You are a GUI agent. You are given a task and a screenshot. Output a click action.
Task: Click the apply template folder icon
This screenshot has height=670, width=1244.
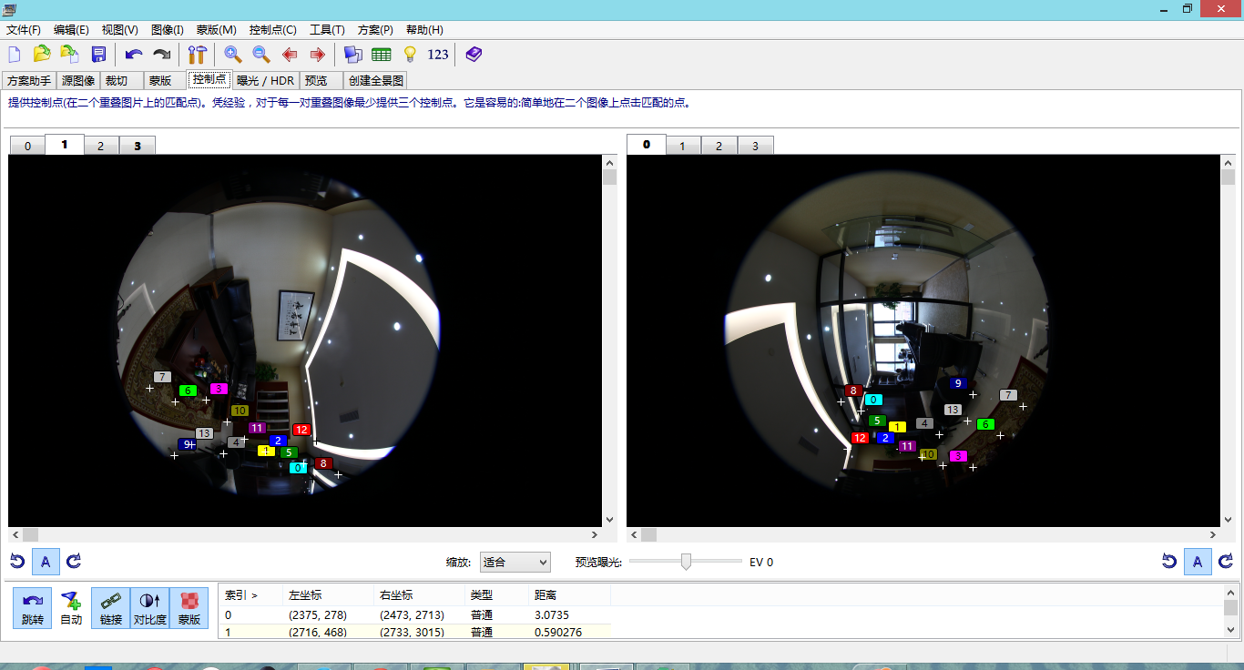pos(69,55)
